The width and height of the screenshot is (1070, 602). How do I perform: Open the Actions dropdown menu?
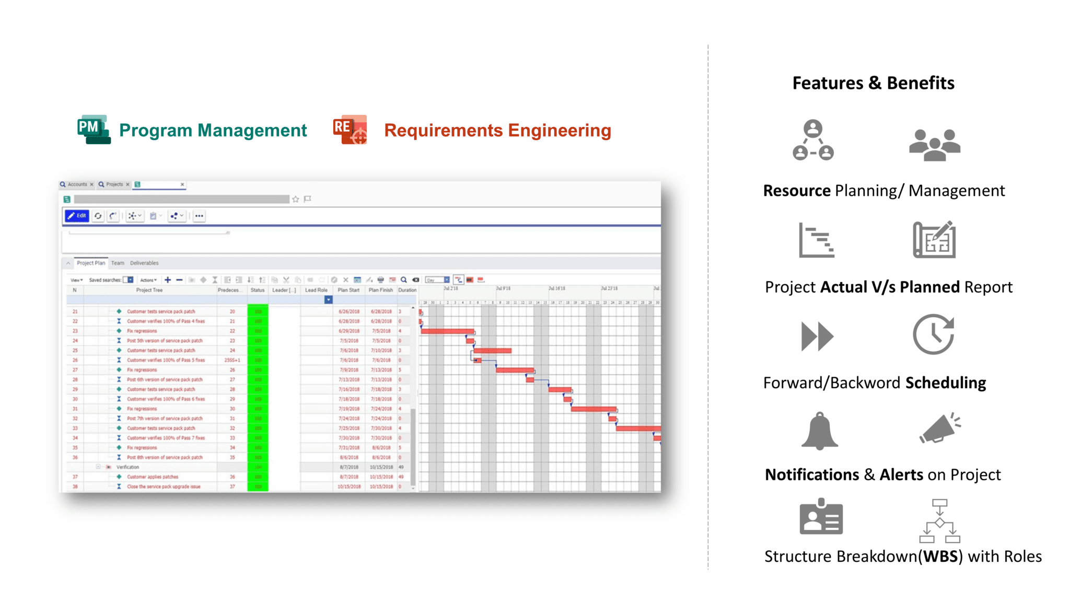pos(148,280)
